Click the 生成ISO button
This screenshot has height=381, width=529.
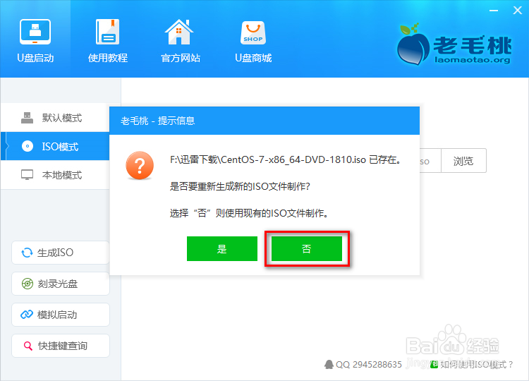[x=61, y=253]
